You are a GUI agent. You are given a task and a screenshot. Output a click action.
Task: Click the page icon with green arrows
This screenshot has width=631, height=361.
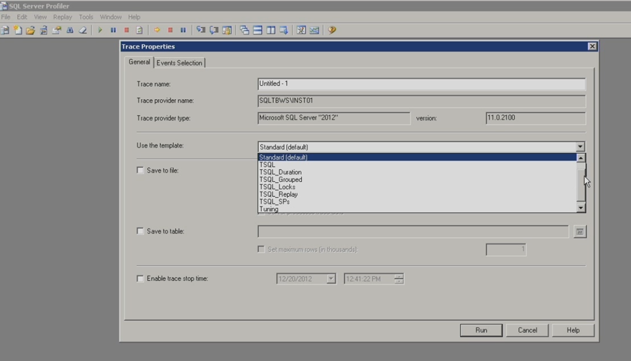(139, 30)
